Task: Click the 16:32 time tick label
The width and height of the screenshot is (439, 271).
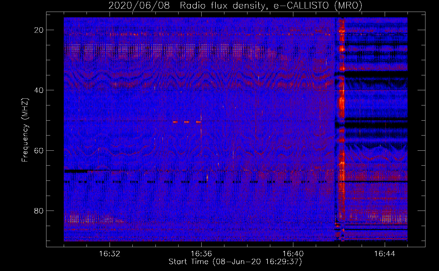Action: [x=110, y=254]
